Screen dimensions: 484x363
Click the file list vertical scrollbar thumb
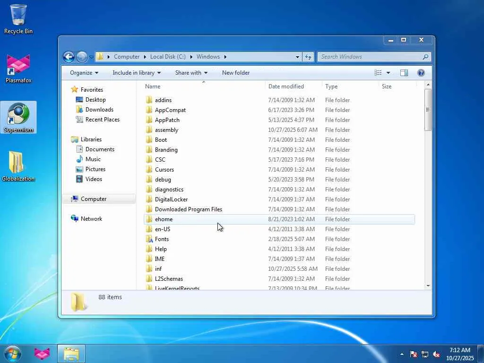428,110
